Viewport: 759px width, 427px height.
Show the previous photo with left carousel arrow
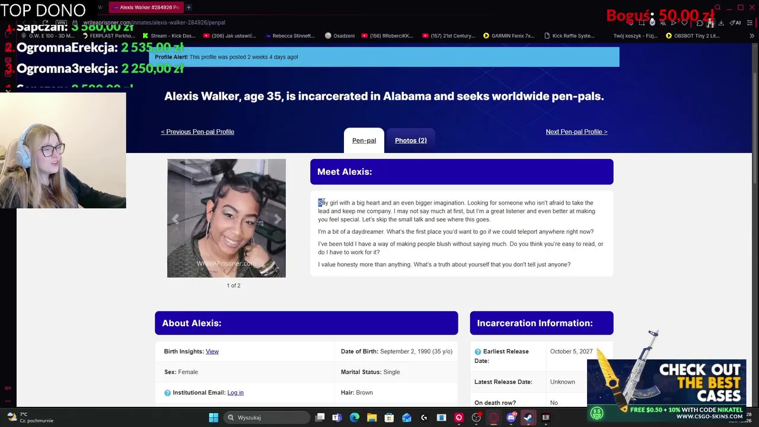pyautogui.click(x=176, y=219)
